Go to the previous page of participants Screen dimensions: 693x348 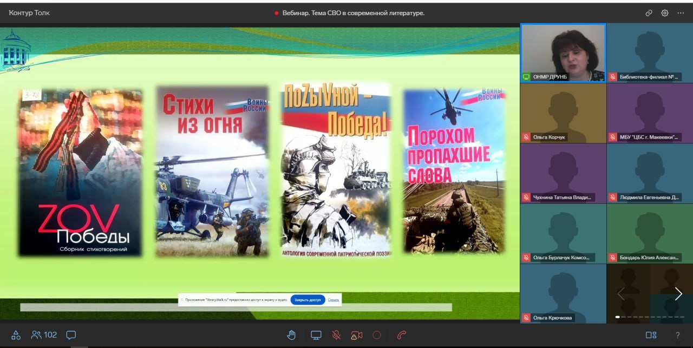621,293
